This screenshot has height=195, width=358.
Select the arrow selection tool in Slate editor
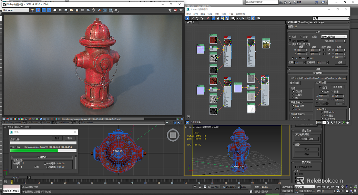(187, 18)
